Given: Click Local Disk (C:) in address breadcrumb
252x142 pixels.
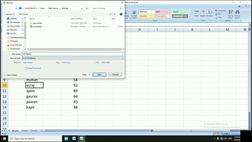Looking at the screenshot, I should click(31, 8).
